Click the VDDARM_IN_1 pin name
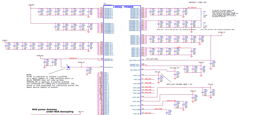255x115 pixels. [x=108, y=8]
